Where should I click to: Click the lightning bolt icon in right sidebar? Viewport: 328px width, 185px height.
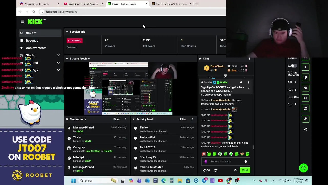click(305, 67)
